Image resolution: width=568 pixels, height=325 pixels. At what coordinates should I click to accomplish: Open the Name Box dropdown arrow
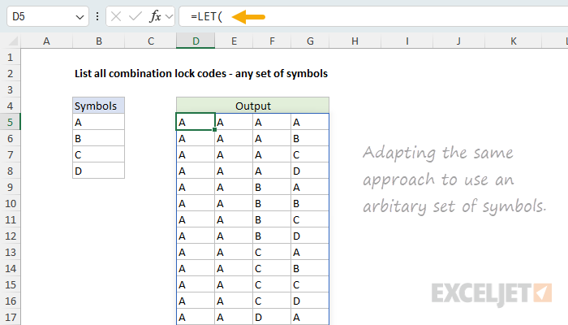80,17
